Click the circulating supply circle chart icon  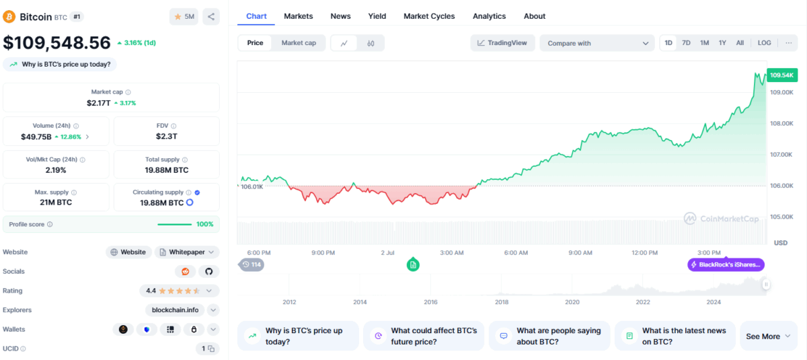tap(190, 203)
